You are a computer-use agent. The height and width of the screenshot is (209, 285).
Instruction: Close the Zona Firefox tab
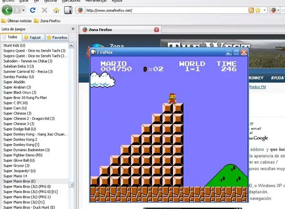click(156, 29)
